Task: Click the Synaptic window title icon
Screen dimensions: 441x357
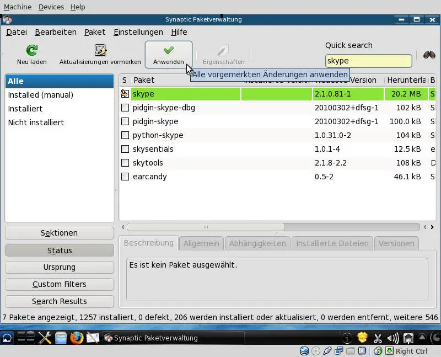Action: coord(7,20)
